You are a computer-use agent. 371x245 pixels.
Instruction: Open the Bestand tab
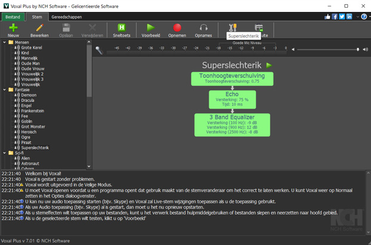click(x=13, y=17)
